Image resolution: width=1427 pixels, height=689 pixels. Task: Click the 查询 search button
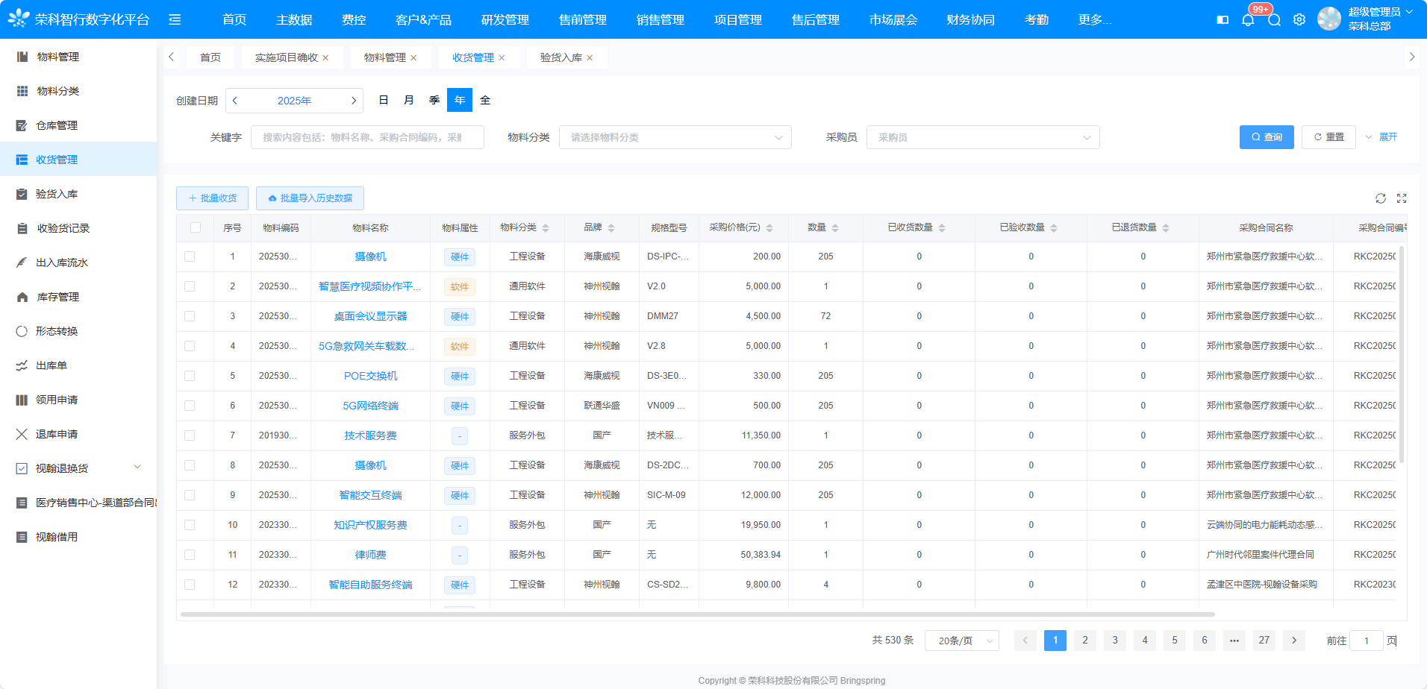(1267, 137)
